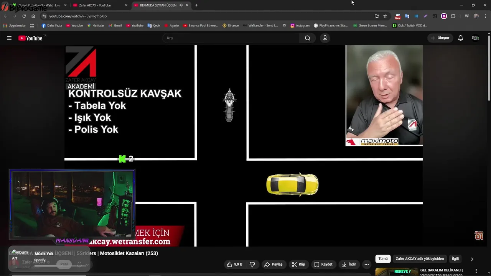
Task: Select the Tümü filter chip
Action: (383, 259)
